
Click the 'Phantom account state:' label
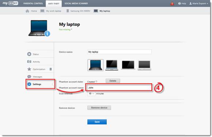tap(71, 82)
